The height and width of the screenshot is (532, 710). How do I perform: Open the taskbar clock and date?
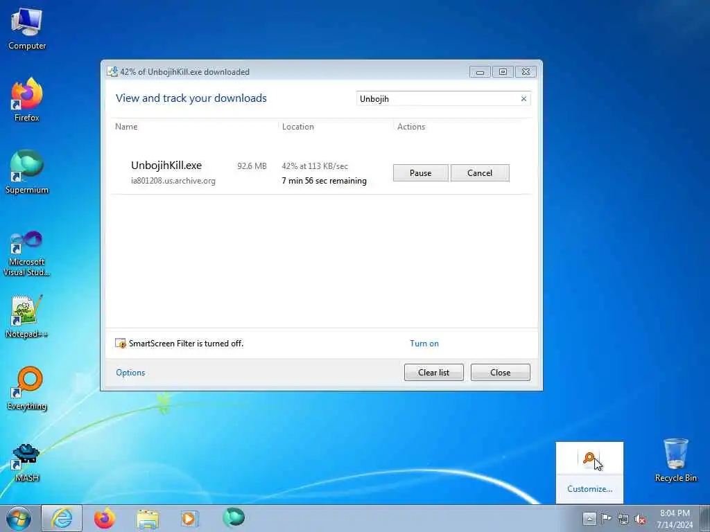click(675, 519)
